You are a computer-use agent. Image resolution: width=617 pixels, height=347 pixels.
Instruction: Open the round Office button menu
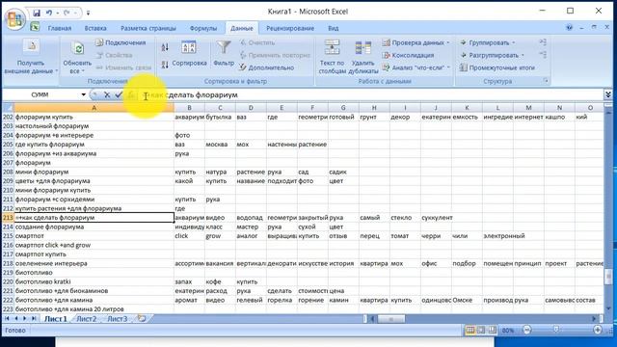(15, 18)
